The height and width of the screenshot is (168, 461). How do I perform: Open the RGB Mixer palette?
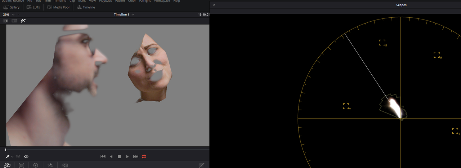50,165
